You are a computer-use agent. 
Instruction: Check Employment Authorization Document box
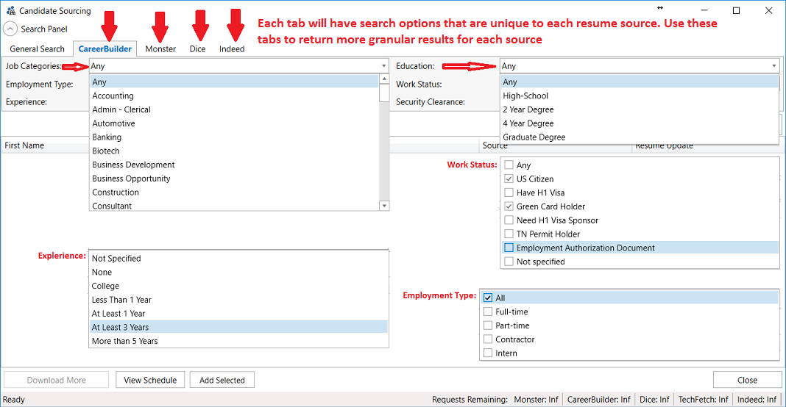[509, 248]
